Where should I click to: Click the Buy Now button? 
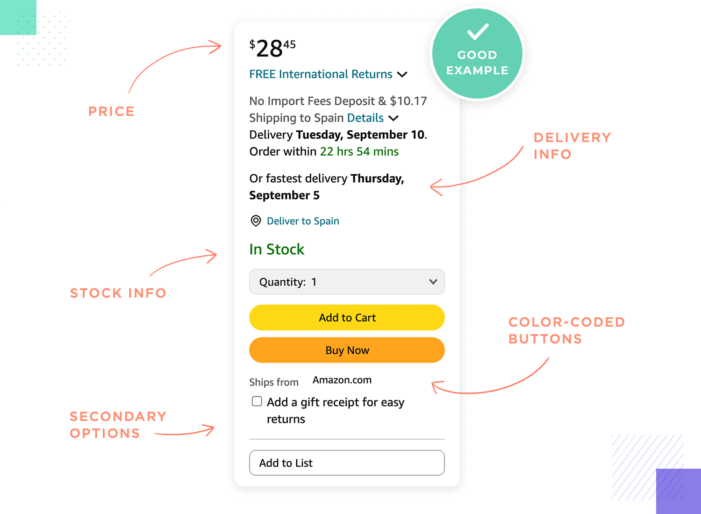pyautogui.click(x=347, y=350)
